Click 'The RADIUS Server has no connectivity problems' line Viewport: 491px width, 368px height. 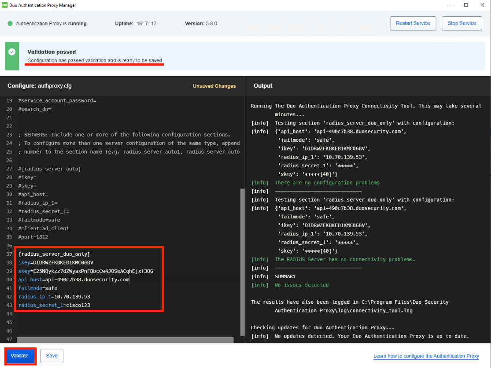click(x=345, y=259)
